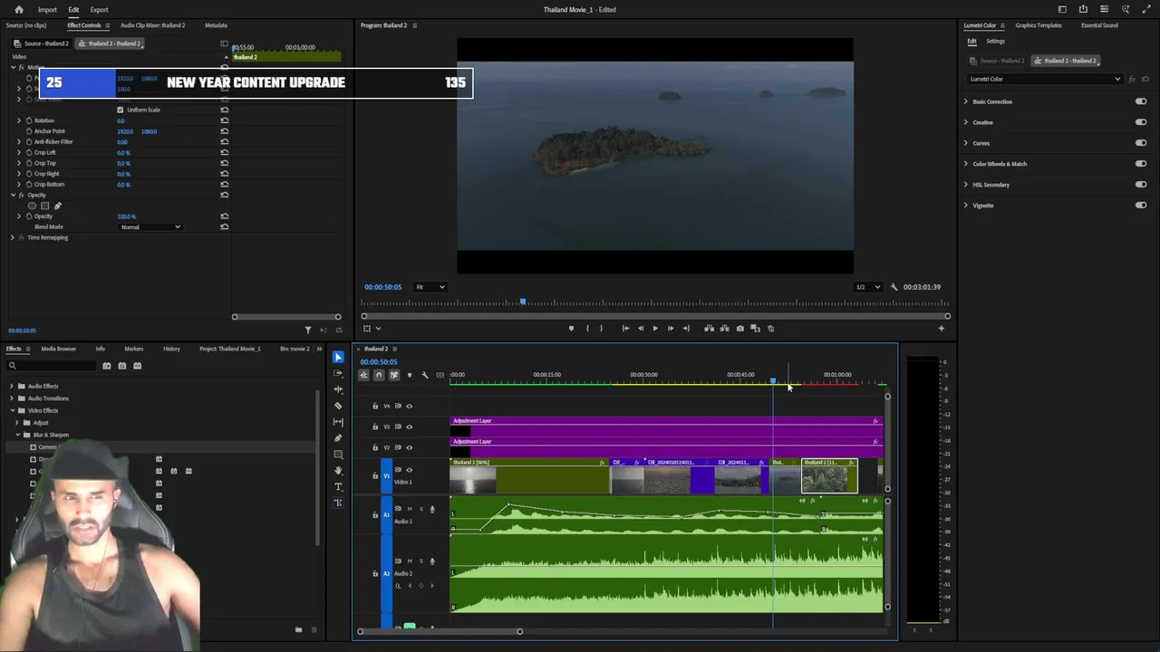Click the Rotation value field
This screenshot has width=1160, height=652.
[x=121, y=120]
